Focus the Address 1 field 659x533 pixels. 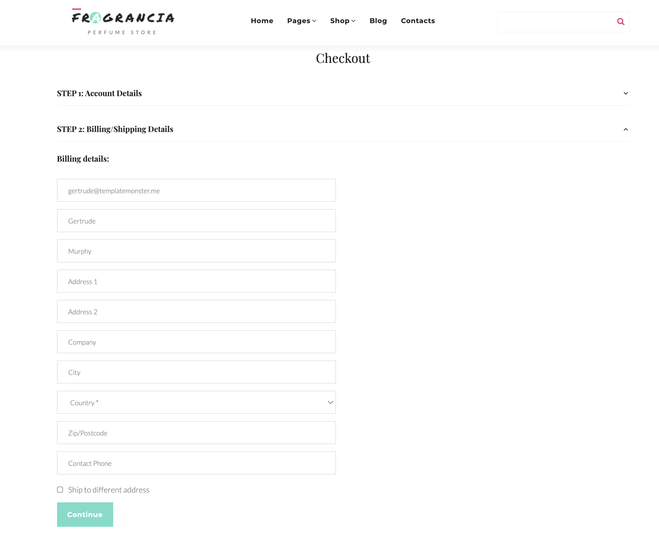coord(196,281)
